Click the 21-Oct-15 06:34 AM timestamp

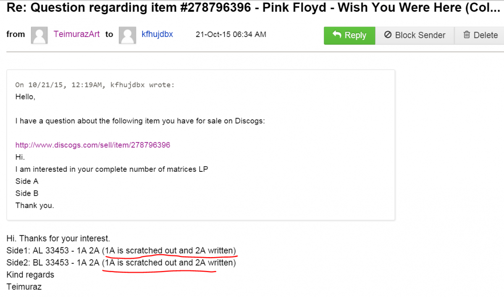(x=231, y=34)
